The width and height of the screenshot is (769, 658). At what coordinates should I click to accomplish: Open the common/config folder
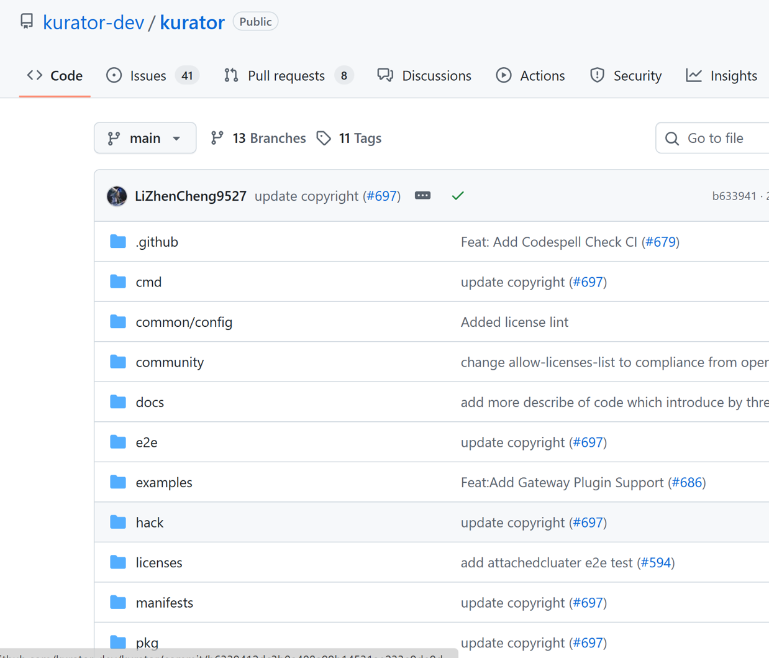coord(184,322)
